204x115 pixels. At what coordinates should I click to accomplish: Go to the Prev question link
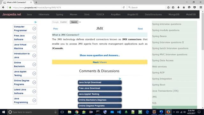pyautogui.click(x=55, y=29)
